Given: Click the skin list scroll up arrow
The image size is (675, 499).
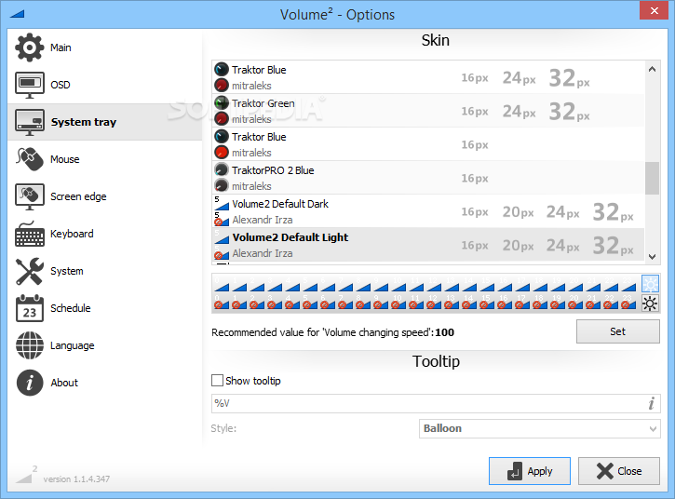Looking at the screenshot, I should coord(652,69).
